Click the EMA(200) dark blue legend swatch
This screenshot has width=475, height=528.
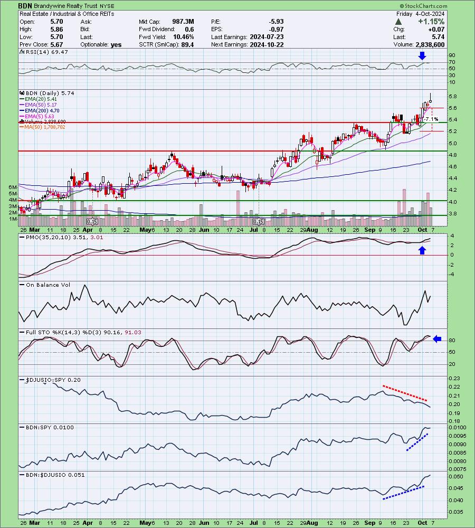pyautogui.click(x=22, y=110)
